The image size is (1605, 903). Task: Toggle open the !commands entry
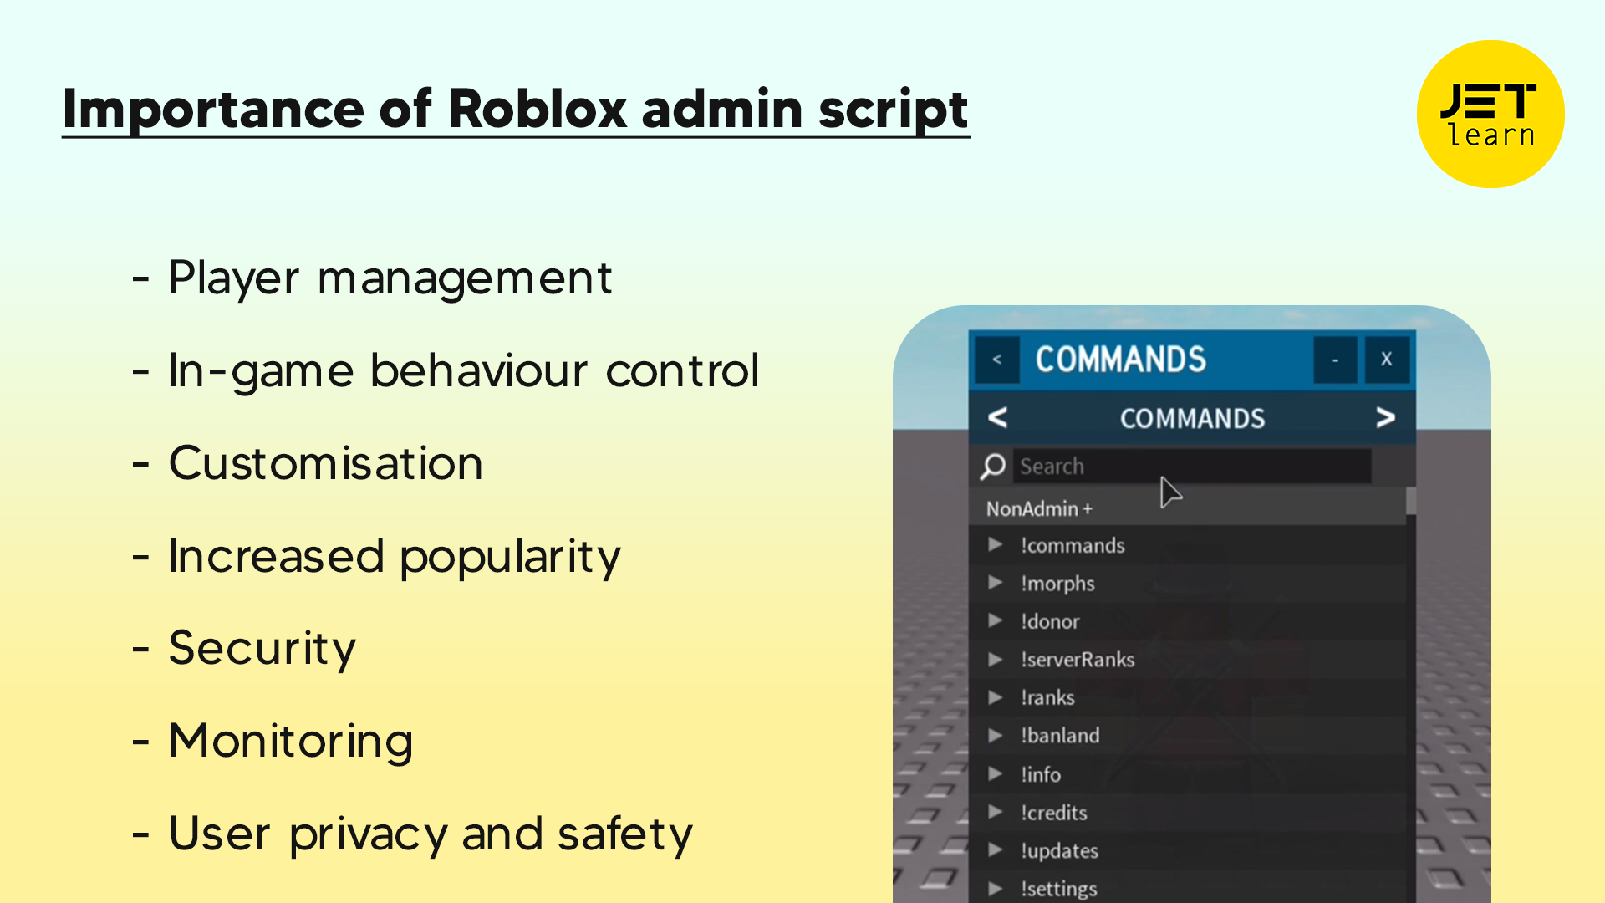(x=1073, y=545)
